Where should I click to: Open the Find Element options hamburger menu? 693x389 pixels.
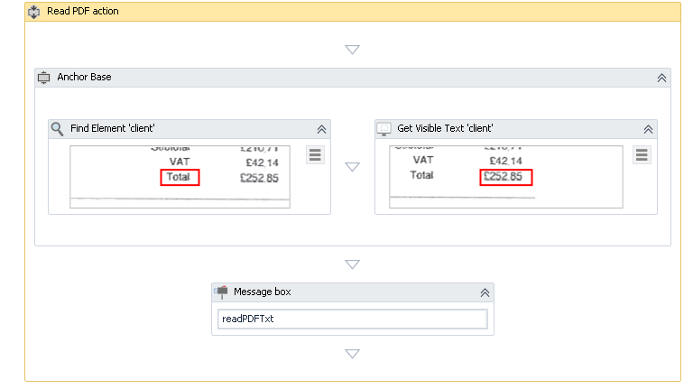tap(315, 155)
